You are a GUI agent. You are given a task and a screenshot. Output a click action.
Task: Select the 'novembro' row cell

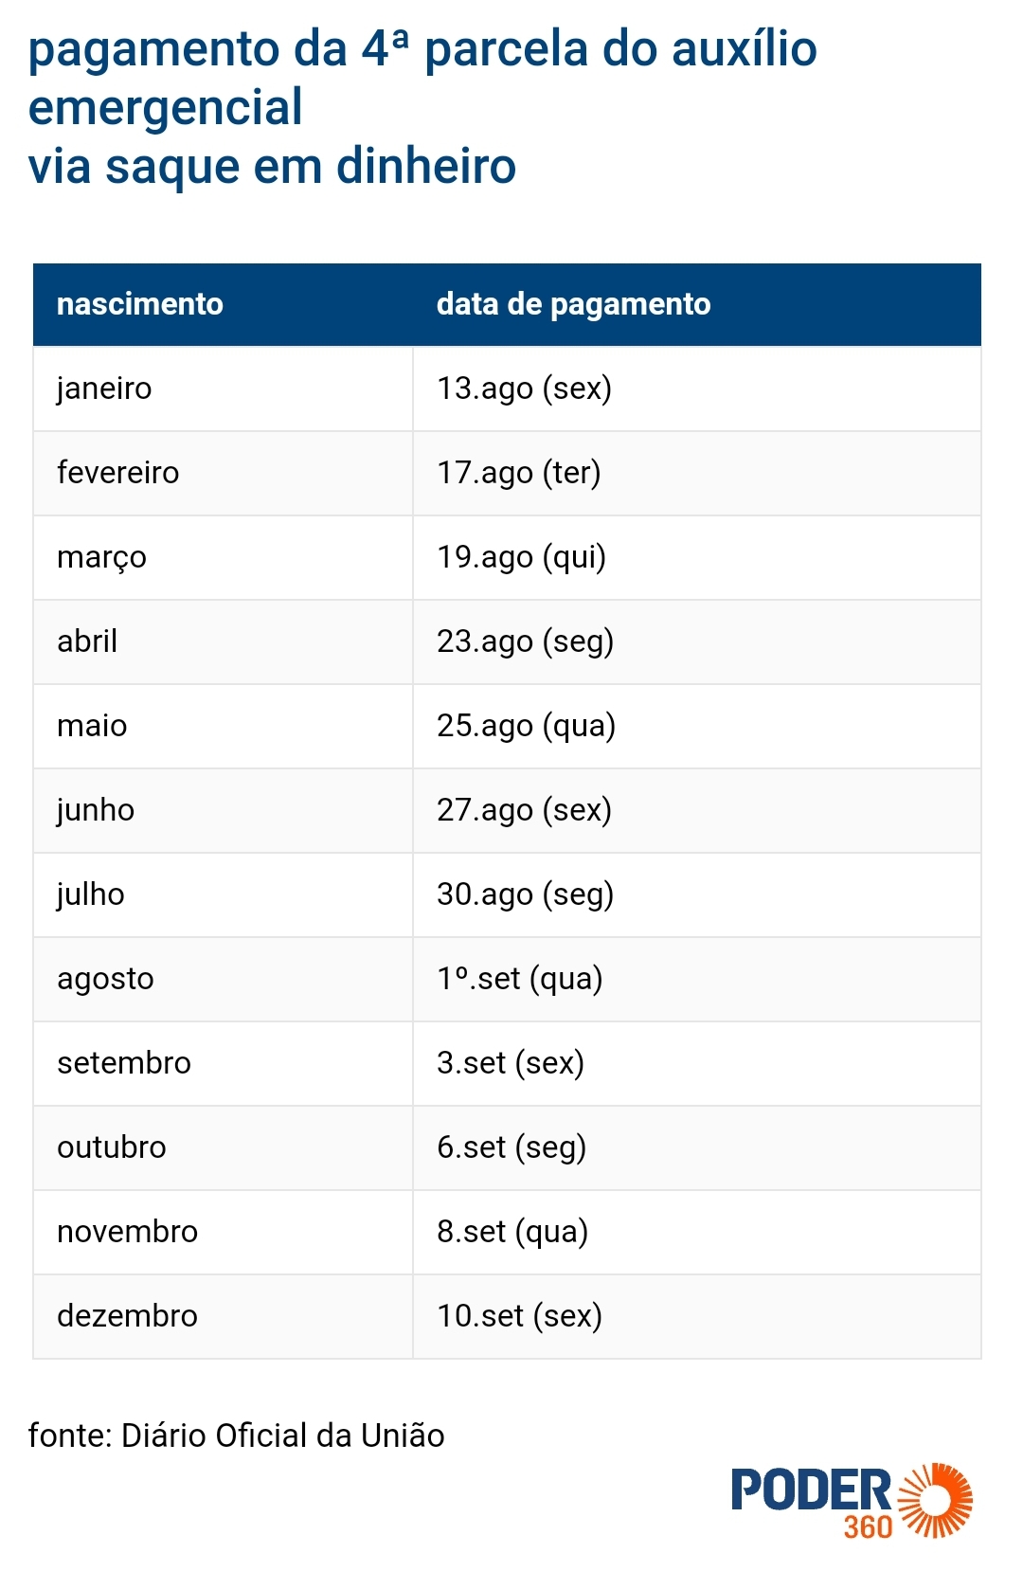tap(224, 1232)
